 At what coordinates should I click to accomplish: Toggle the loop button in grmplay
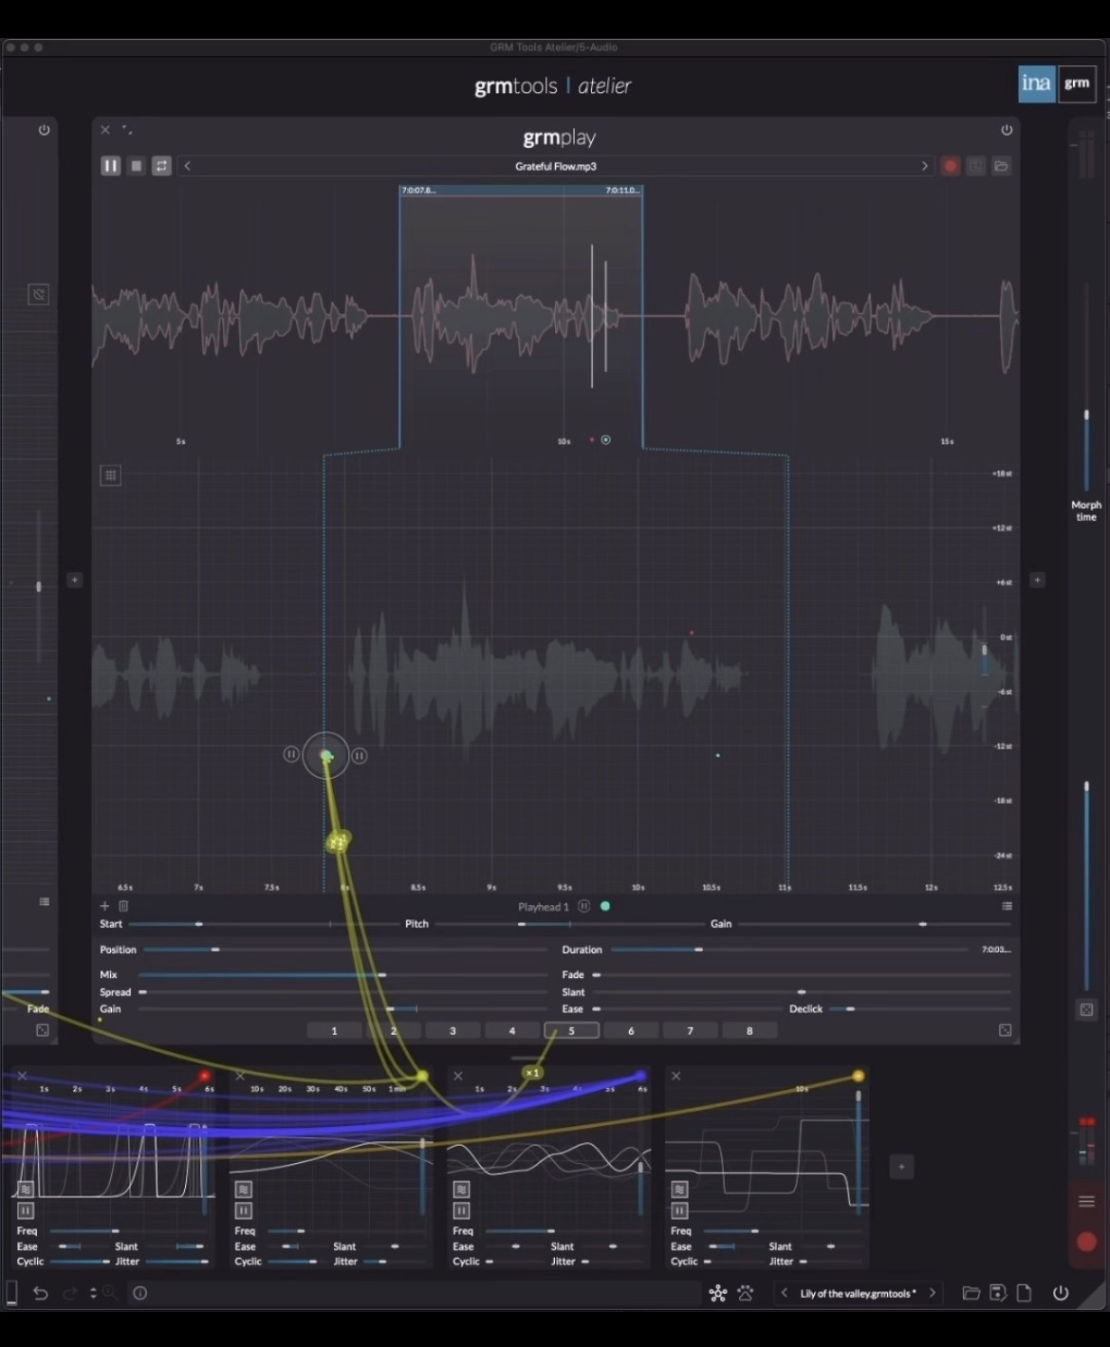[161, 166]
